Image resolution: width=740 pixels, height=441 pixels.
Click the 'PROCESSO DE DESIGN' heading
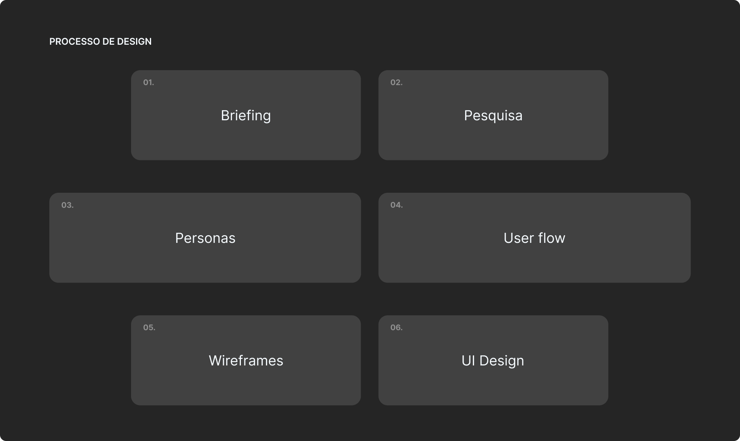100,42
